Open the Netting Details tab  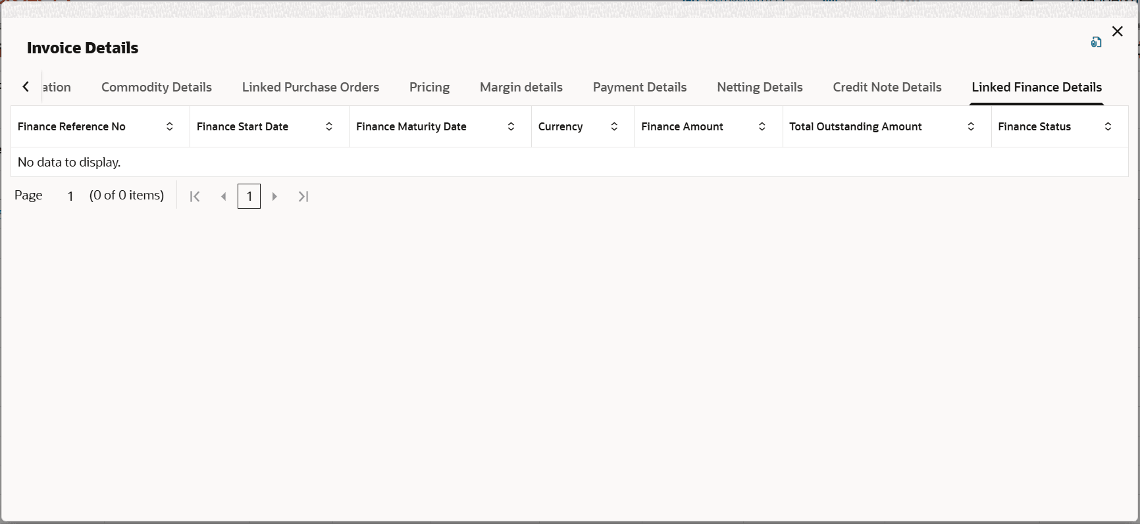pos(760,87)
